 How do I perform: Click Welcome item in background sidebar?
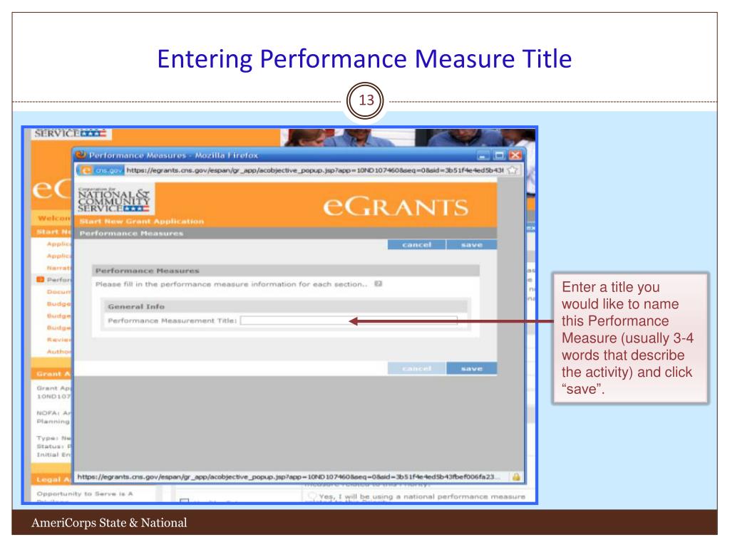click(x=54, y=218)
